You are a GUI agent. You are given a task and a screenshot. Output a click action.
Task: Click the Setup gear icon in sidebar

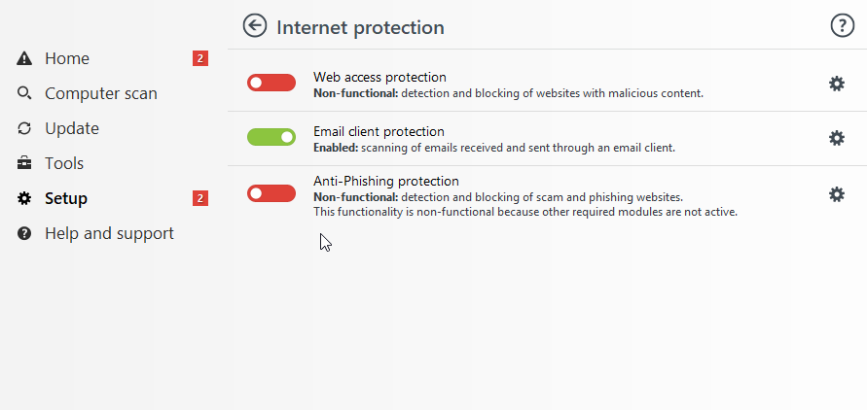[x=24, y=198]
